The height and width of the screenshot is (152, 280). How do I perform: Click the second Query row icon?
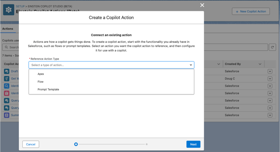click(7, 108)
